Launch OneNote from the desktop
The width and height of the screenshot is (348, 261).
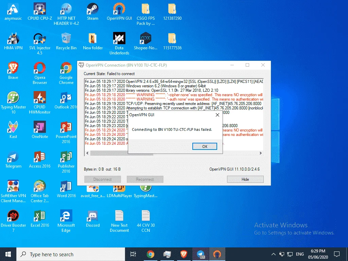click(x=40, y=130)
